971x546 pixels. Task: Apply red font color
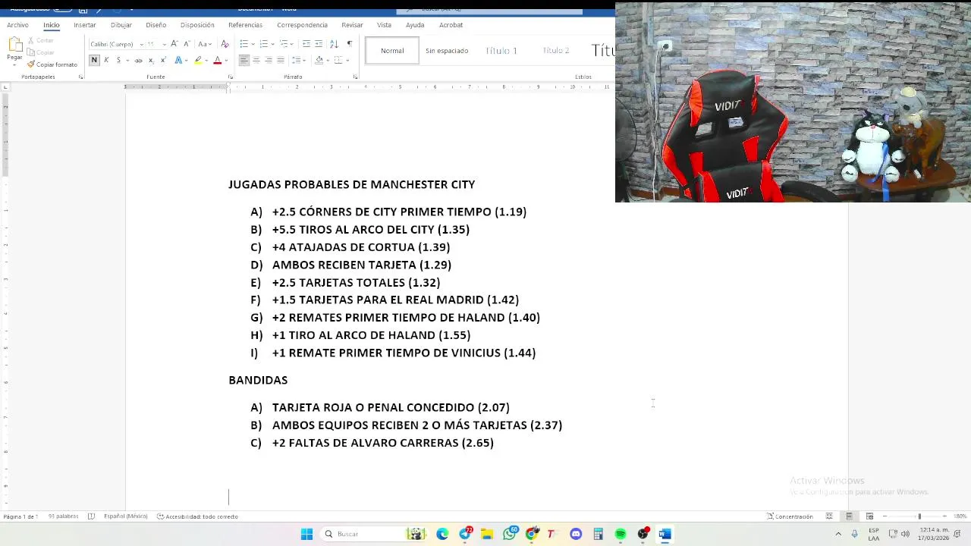217,60
